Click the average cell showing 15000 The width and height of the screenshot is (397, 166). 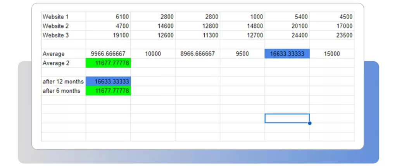point(332,54)
